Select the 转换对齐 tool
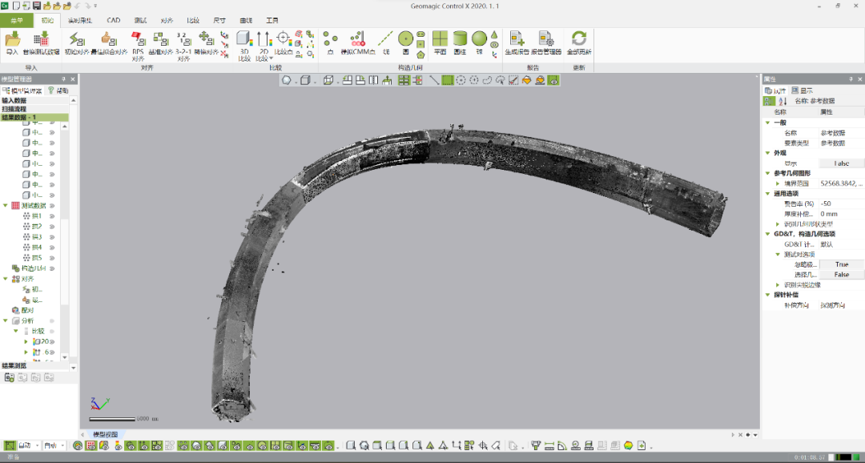 207,43
